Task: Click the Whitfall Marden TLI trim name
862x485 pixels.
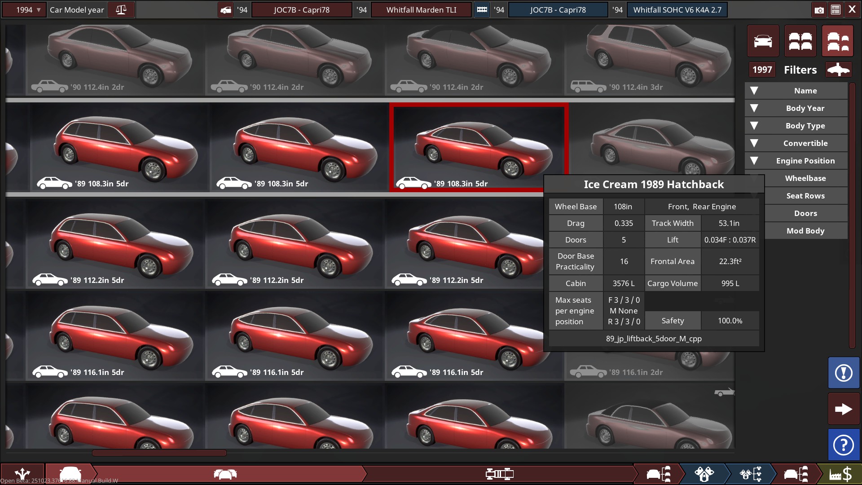Action: pyautogui.click(x=421, y=10)
